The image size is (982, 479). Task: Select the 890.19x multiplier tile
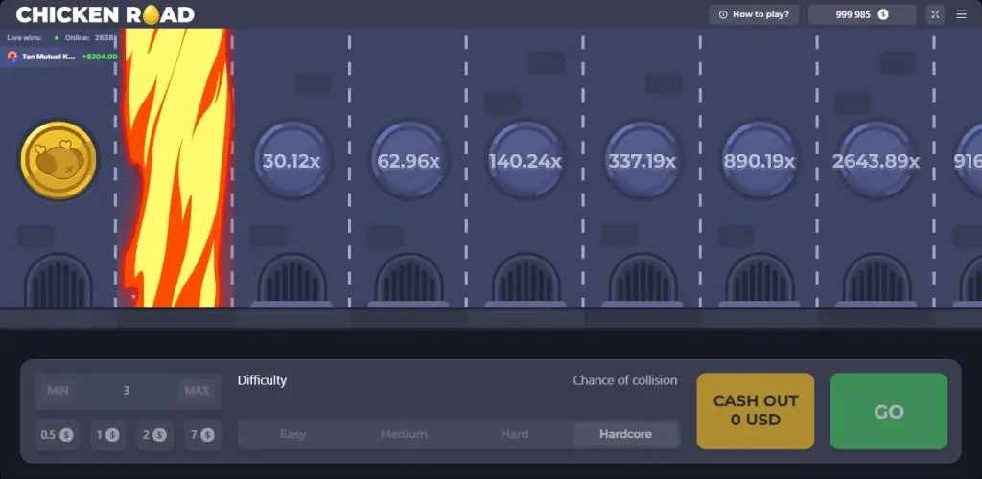click(760, 161)
